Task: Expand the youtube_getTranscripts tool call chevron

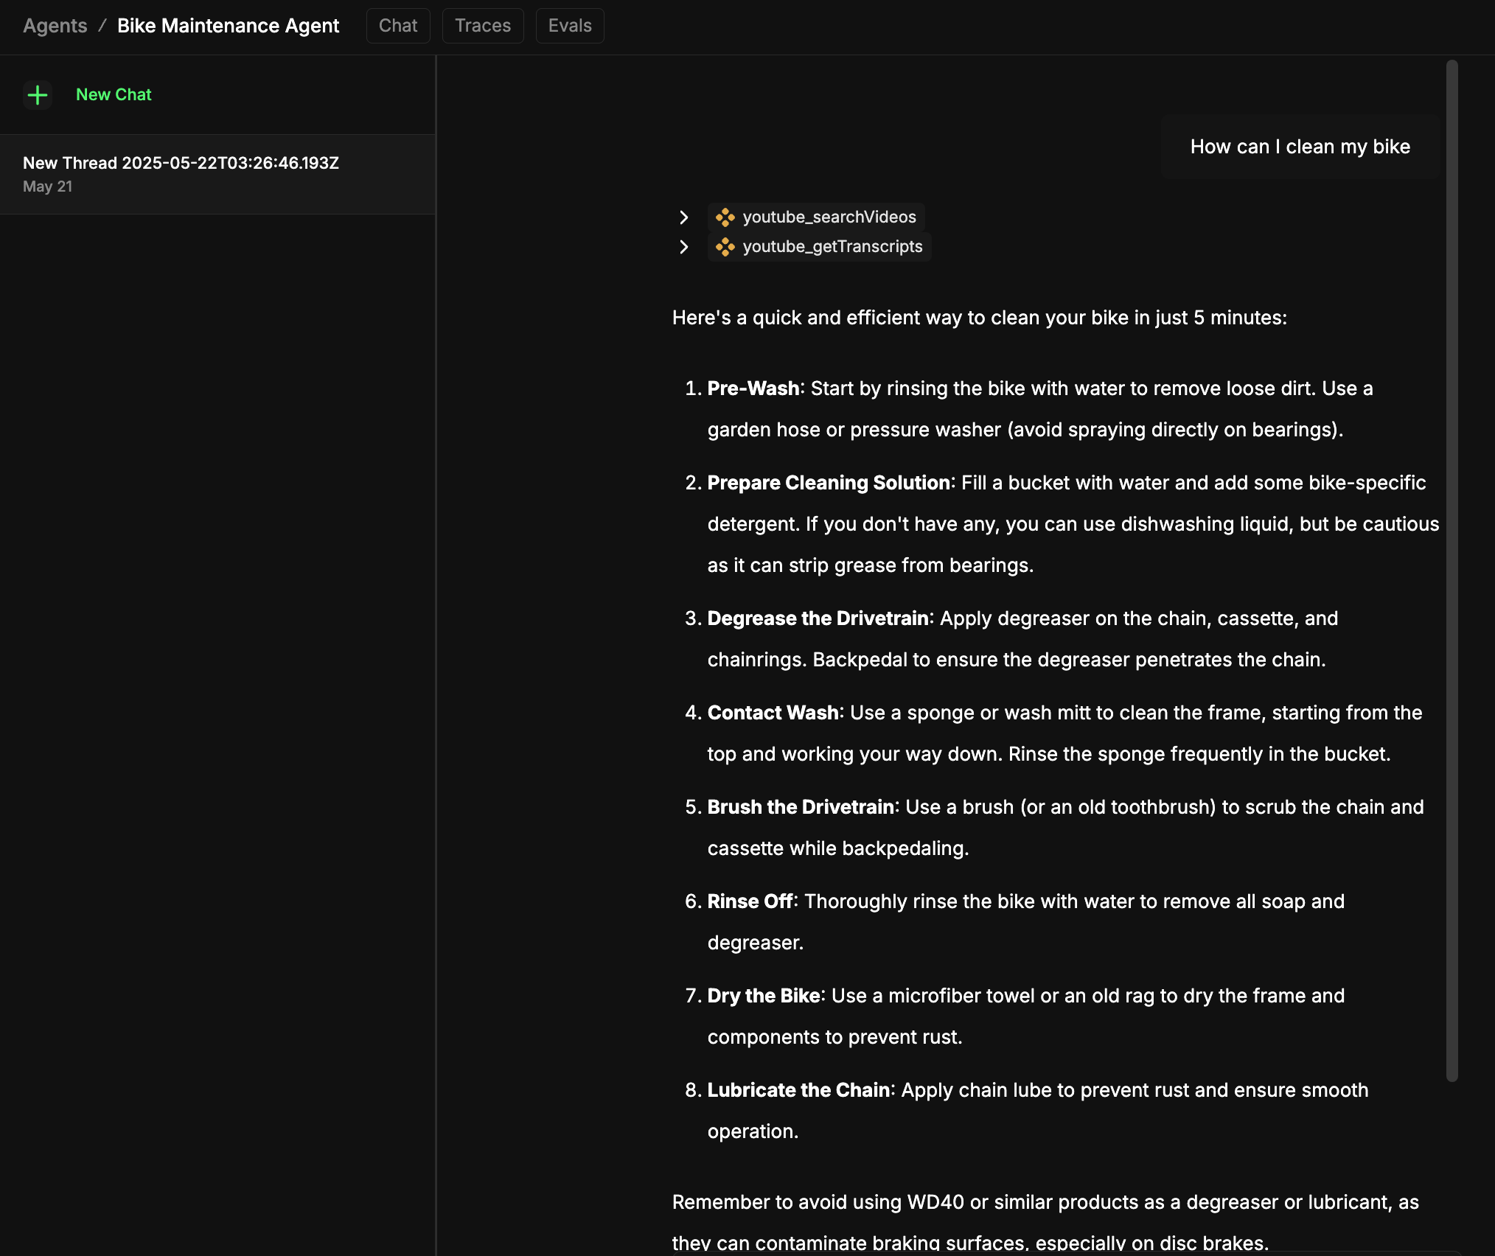Action: click(684, 247)
